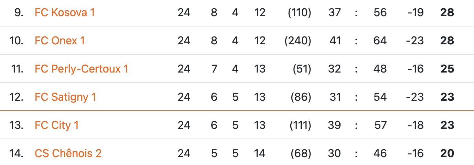Click the (86) value in FC Satigny 1's row
This screenshot has height=165, width=474.
[301, 97]
